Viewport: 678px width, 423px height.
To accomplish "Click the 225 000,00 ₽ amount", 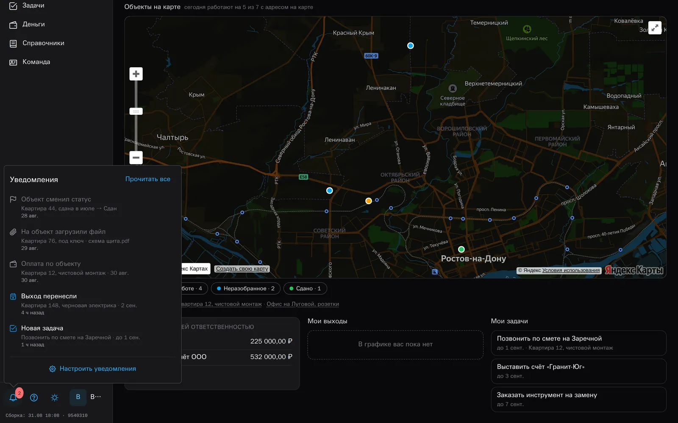I will [x=271, y=341].
